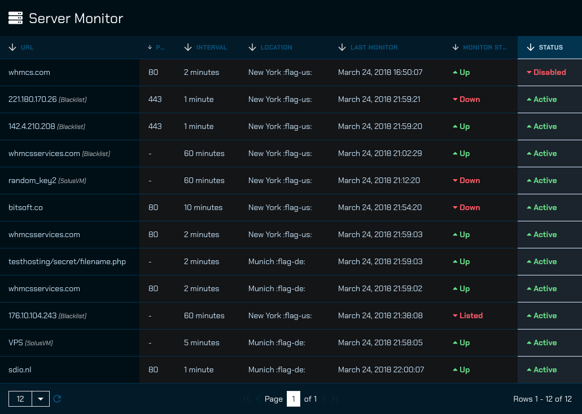Go to the previous page arrow
Screen dimensions: 582x414
click(x=258, y=399)
